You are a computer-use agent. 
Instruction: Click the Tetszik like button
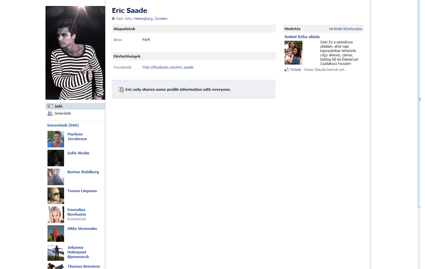click(296, 70)
